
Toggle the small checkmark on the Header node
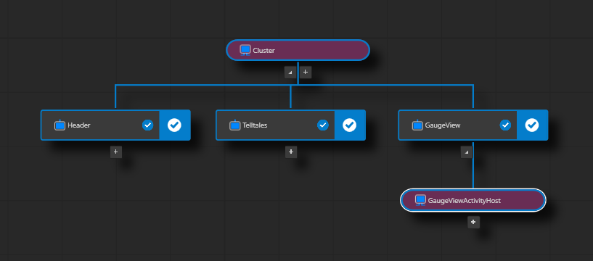[x=148, y=125]
